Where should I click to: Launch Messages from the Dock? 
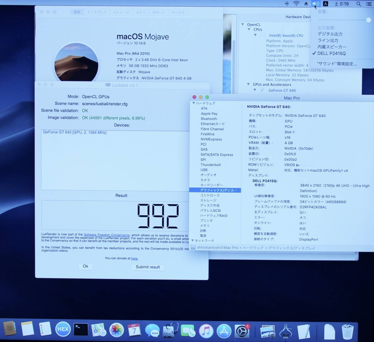pos(152,330)
